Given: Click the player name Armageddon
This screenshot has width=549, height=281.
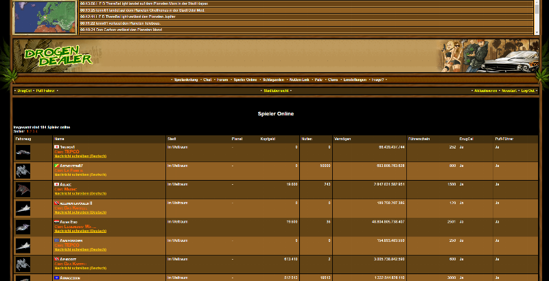Looking at the screenshot, I should click(x=70, y=278).
